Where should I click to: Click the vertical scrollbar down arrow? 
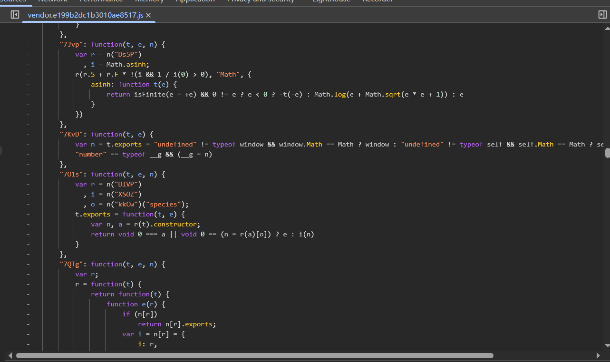(607, 346)
